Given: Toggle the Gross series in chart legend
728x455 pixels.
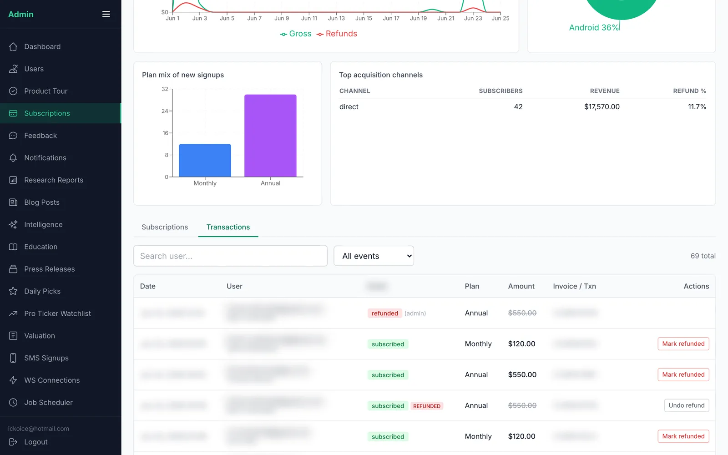Looking at the screenshot, I should tap(296, 34).
